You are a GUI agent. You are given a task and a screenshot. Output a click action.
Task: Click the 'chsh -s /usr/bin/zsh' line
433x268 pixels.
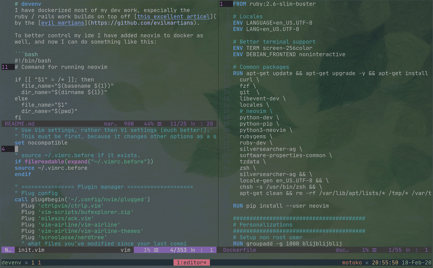point(281,187)
